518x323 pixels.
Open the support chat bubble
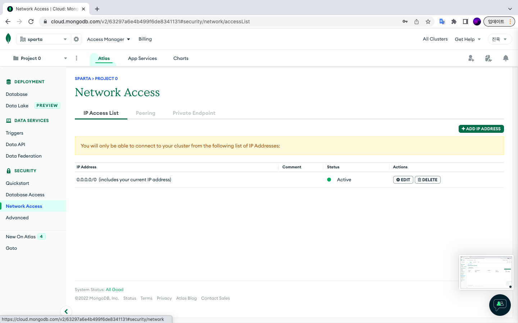tap(500, 305)
